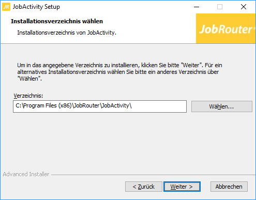Click the yellow JobRouter logo banner
The height and width of the screenshot is (200, 256).
pos(225,28)
